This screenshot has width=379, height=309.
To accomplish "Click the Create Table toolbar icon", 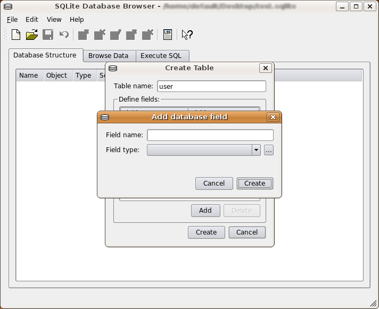I will click(x=84, y=35).
